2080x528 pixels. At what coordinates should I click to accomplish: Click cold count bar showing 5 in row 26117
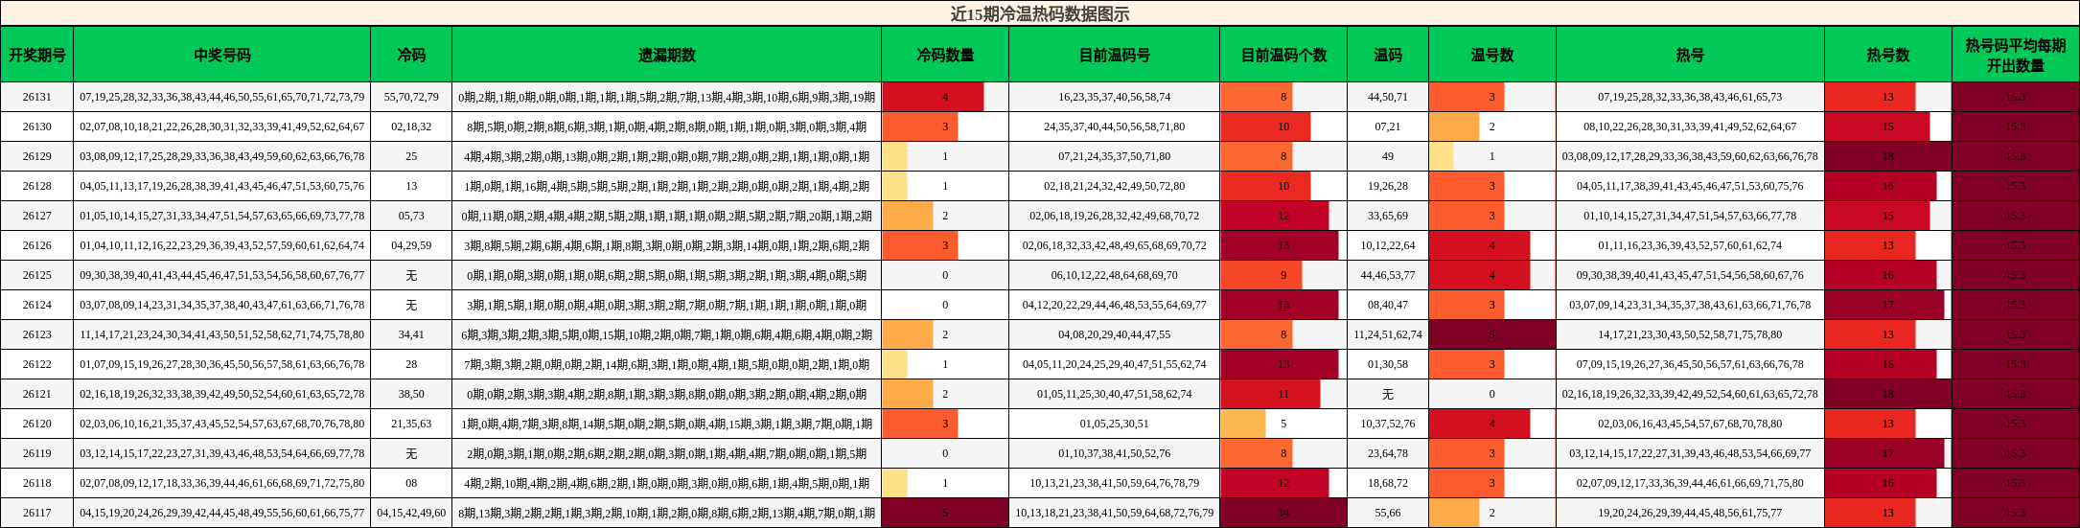pos(945,513)
